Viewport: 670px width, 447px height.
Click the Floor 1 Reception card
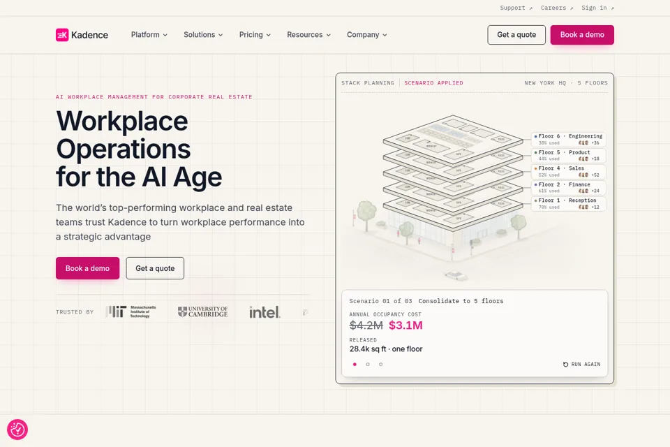pyautogui.click(x=568, y=204)
